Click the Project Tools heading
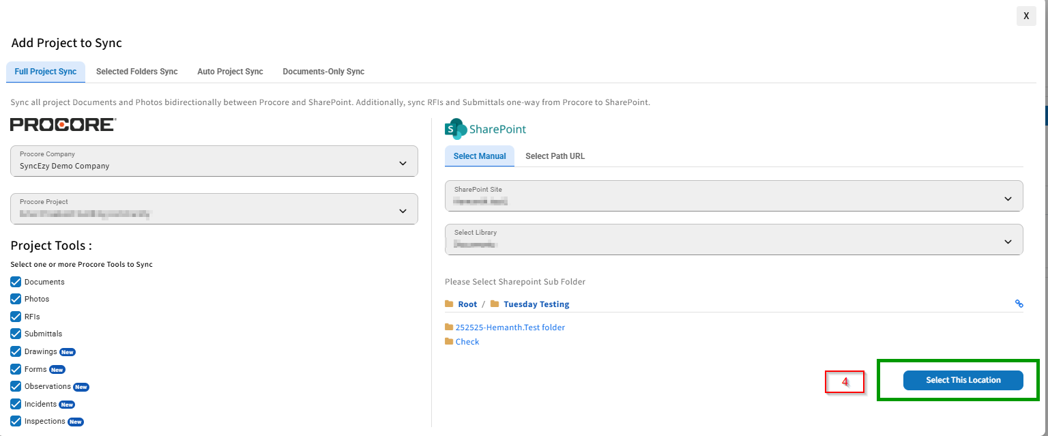This screenshot has height=436, width=1048. 51,246
